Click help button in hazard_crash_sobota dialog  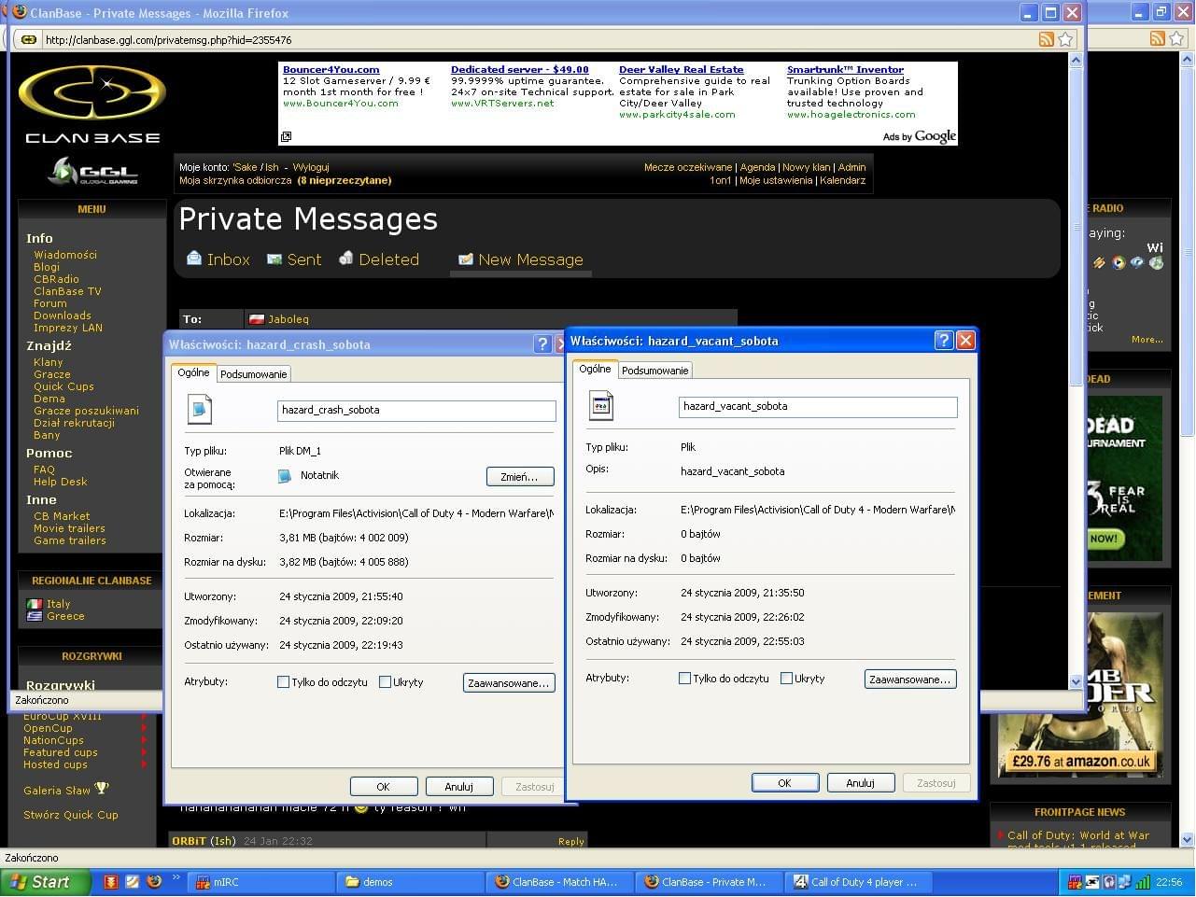(542, 344)
